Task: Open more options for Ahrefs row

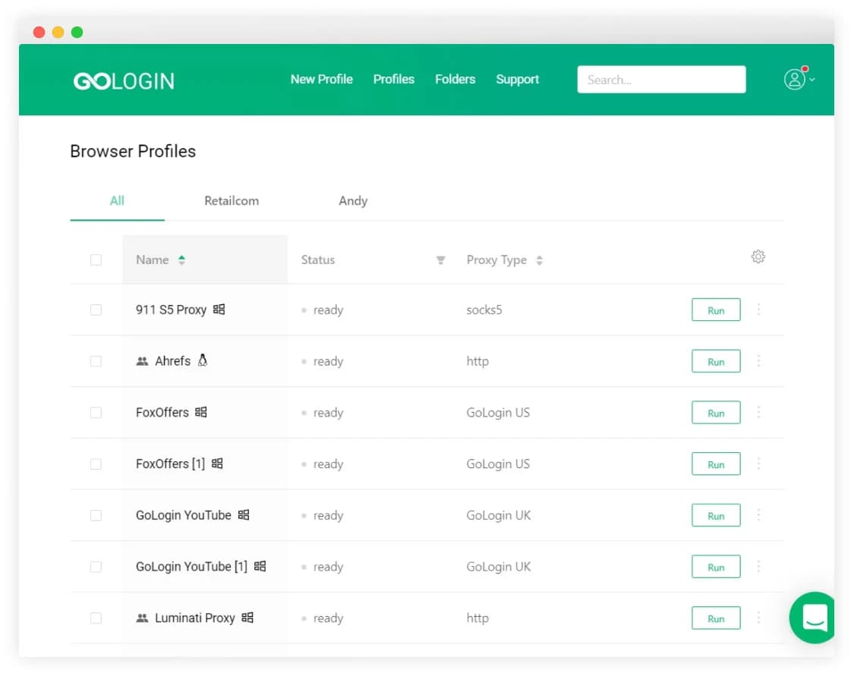Action: [758, 361]
